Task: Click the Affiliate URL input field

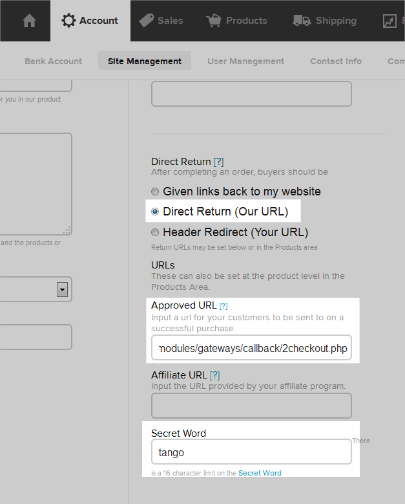Action: click(252, 406)
